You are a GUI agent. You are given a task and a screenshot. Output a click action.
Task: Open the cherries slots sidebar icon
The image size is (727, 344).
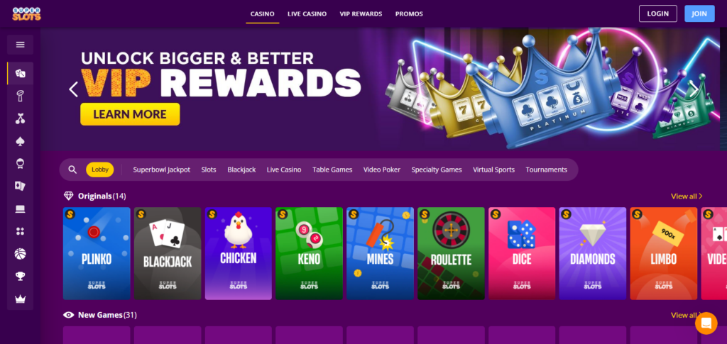pos(20,118)
